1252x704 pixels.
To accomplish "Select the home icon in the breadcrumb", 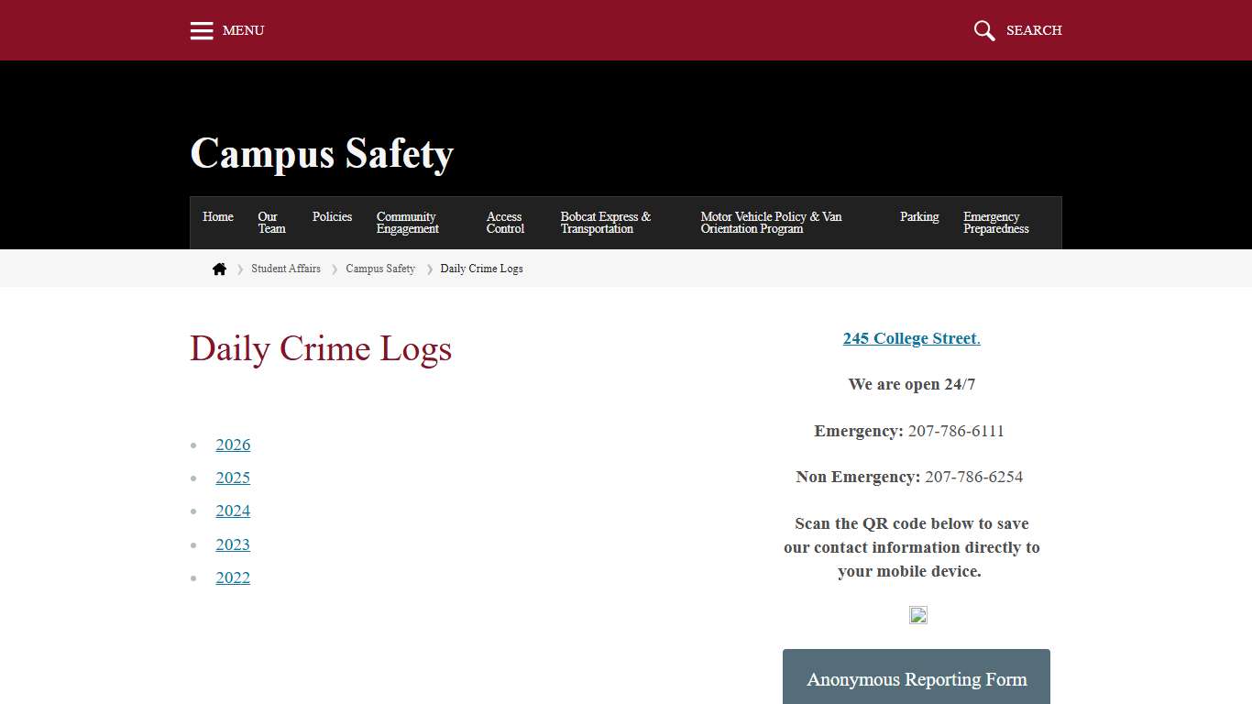I will click(x=219, y=268).
